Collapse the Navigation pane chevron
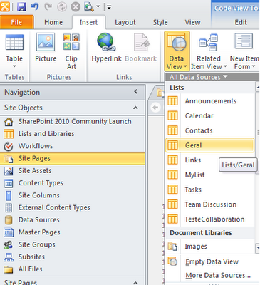The image size is (260, 285). click(x=135, y=92)
